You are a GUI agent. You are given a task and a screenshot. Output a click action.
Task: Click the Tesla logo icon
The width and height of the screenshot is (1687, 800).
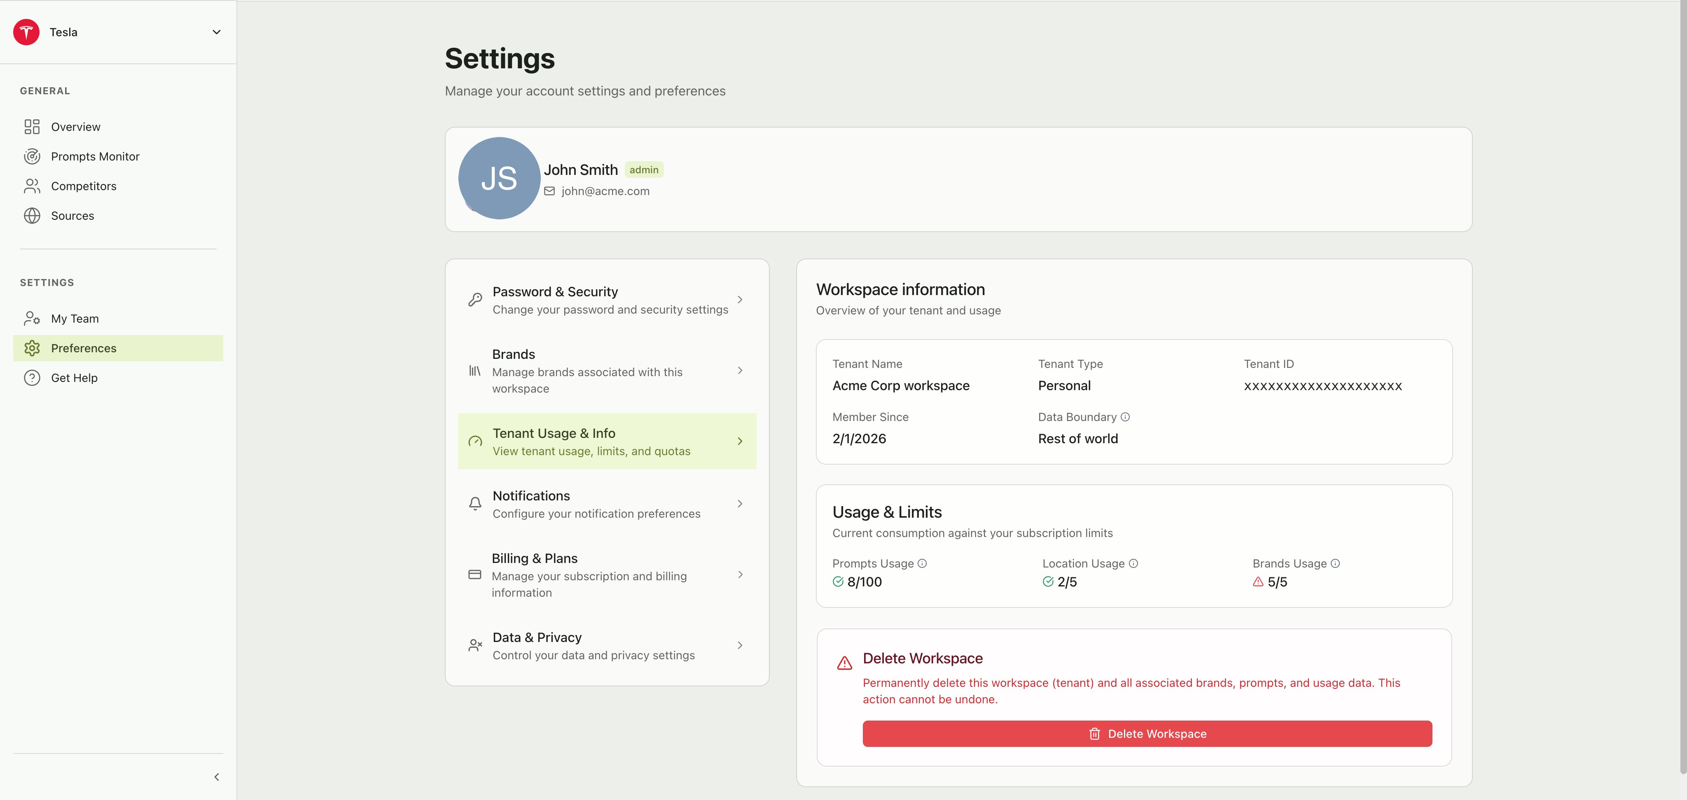point(26,32)
